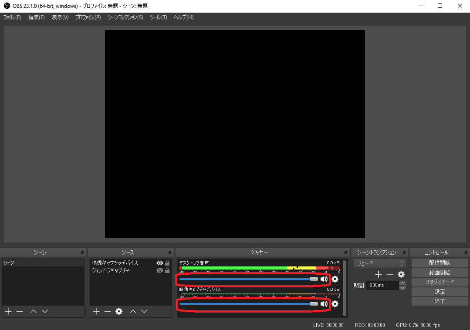This screenshot has height=330, width=470.
Task: Open デスクトップ音声 mixer settings gear
Action: pos(335,279)
